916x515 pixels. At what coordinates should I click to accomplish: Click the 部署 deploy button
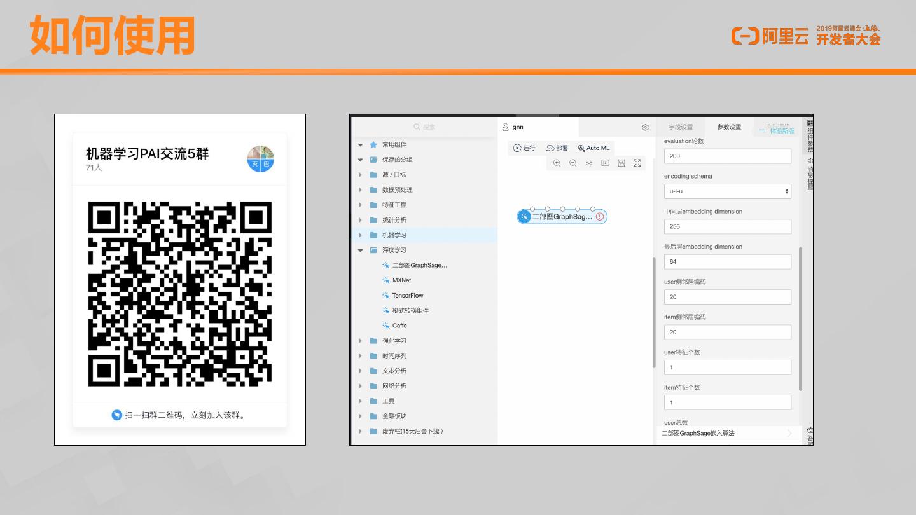tap(557, 148)
